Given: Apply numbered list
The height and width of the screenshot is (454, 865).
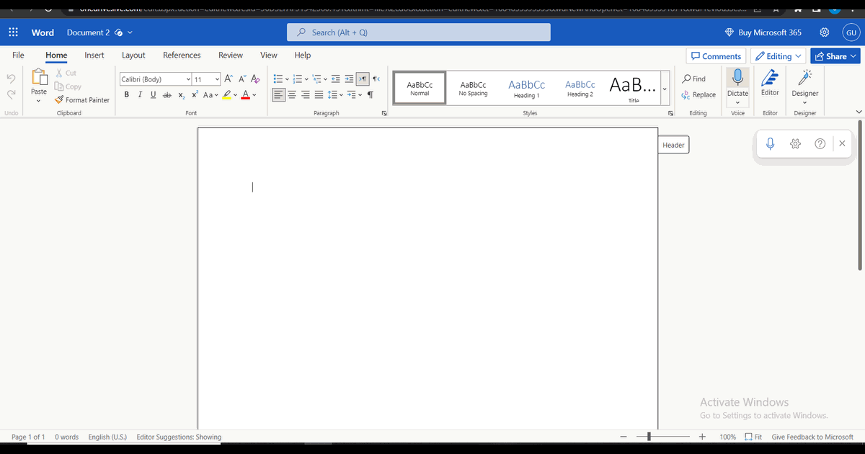Looking at the screenshot, I should click(x=297, y=79).
